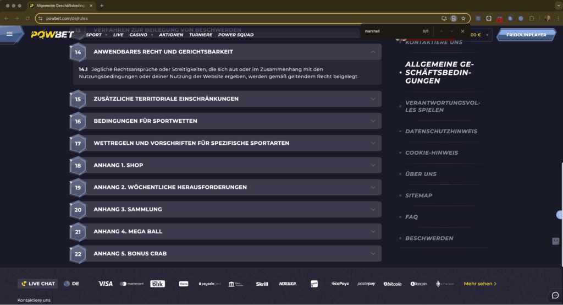Open Datenschutzhinweis link in the sidebar
Screen dimensions: 563x305
pyautogui.click(x=441, y=132)
